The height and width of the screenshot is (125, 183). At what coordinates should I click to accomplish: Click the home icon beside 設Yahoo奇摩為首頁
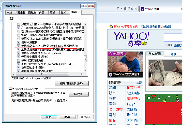pos(111,27)
